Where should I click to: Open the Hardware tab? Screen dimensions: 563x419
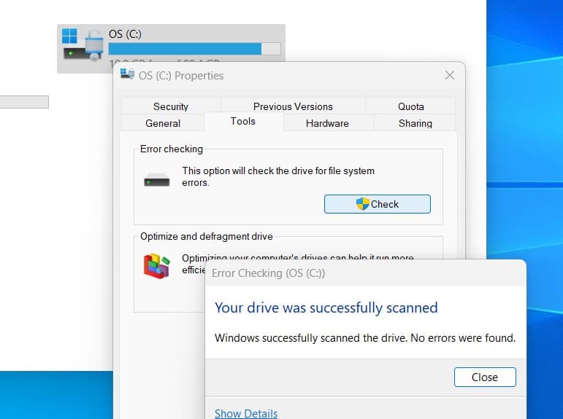click(x=327, y=123)
